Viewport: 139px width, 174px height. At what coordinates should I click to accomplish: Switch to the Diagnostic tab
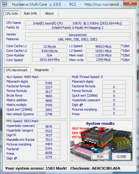42,70
